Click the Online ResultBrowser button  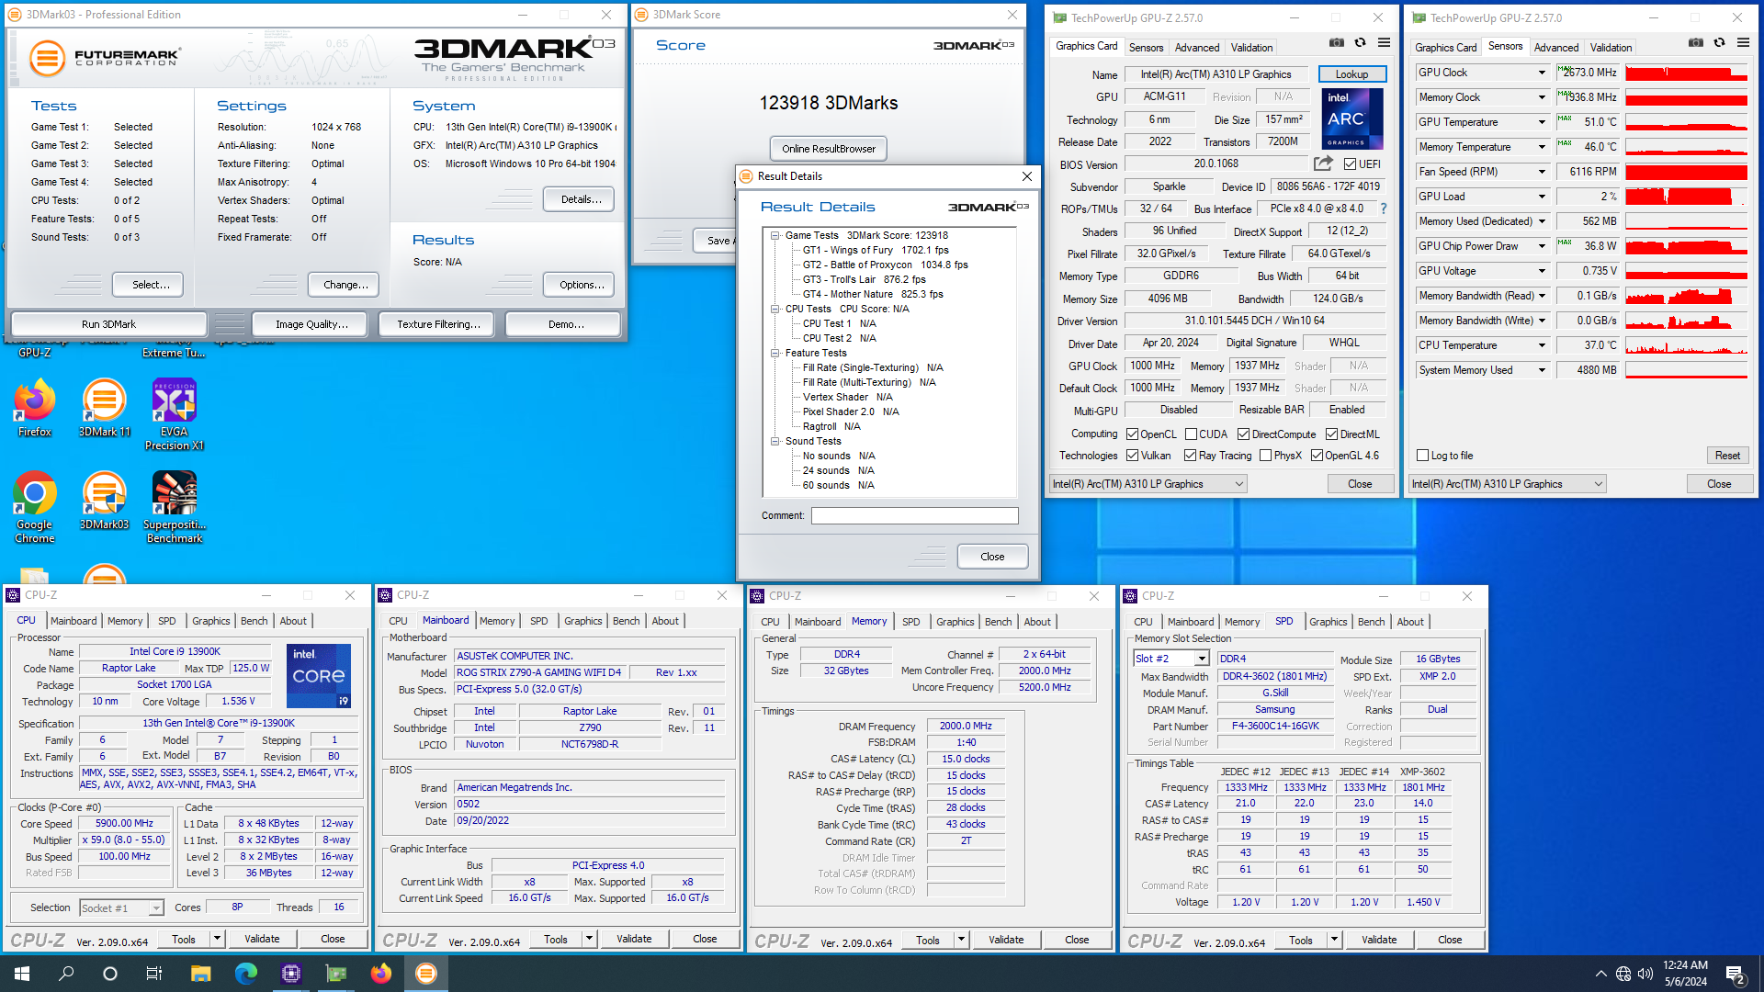829,148
